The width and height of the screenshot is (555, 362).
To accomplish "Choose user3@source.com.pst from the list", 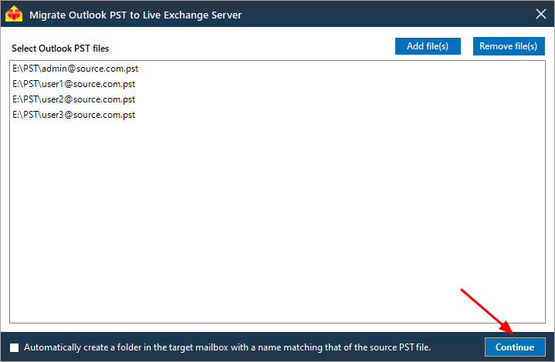I will (73, 115).
